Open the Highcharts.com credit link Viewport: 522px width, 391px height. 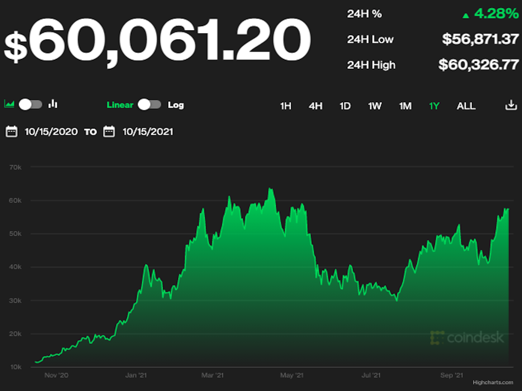point(493,382)
